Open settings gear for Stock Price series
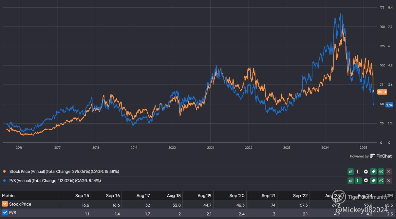Viewport: 396px width, 219px height. point(366,171)
